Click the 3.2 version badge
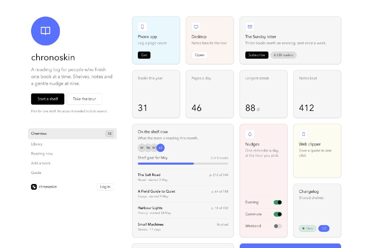This screenshot has width=372, height=248. click(324, 228)
